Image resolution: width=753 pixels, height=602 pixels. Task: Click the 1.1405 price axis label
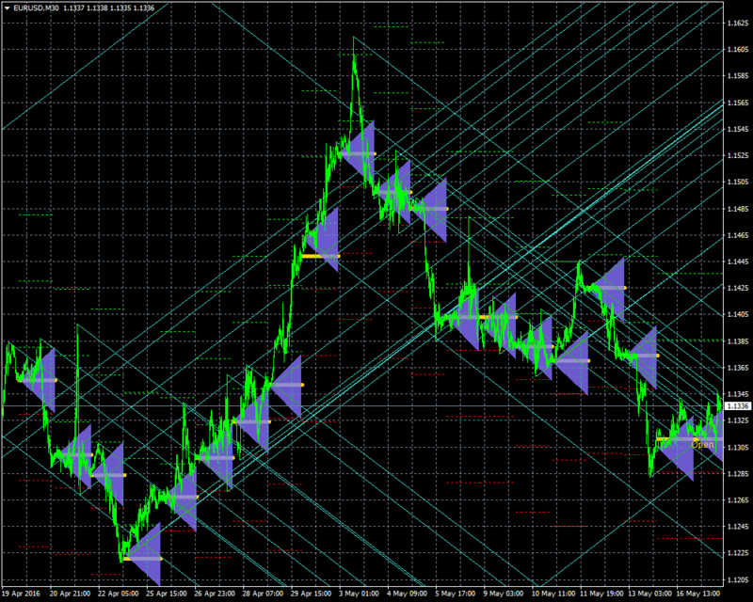coord(738,314)
